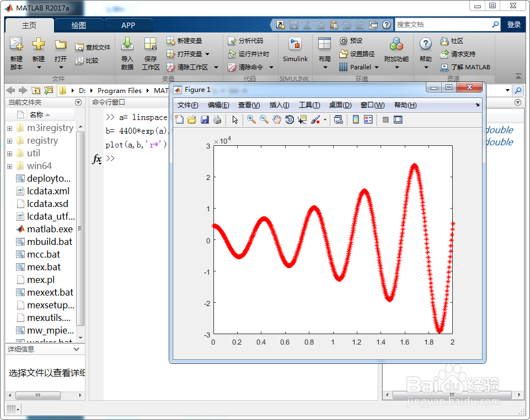Open the New (新建) dropdown arrow
This screenshot has height=420, width=530.
coord(39,67)
